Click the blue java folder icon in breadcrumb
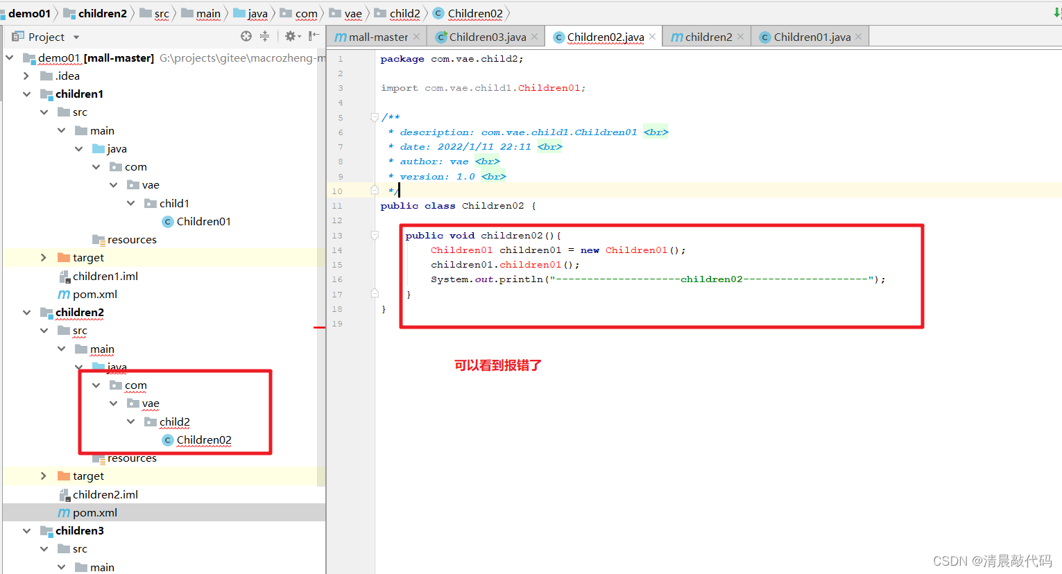1062x574 pixels. 239,13
